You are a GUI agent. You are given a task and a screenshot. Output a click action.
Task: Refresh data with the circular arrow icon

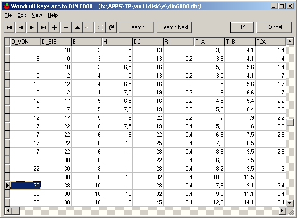tap(111, 27)
